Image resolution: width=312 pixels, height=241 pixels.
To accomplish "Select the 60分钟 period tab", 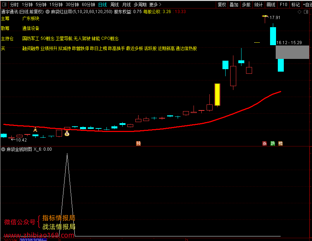I will pos(88,5).
